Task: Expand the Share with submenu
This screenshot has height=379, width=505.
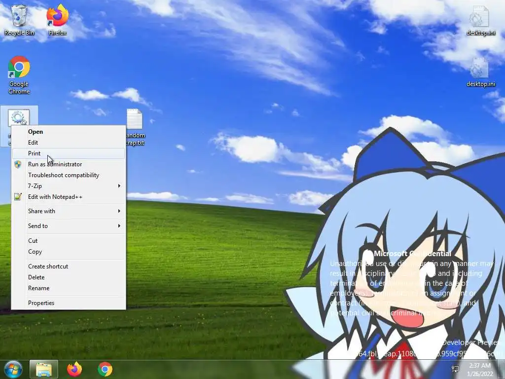Action: (68, 211)
